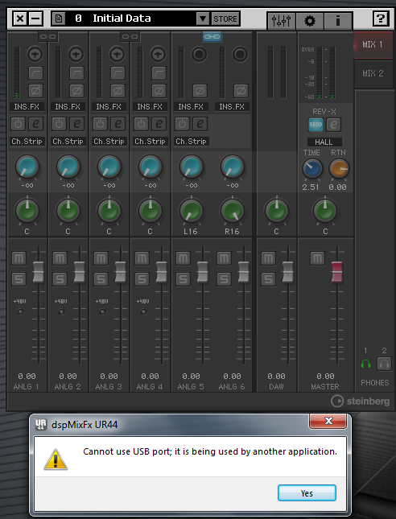This screenshot has width=396, height=519.
Task: Open Ch.Strip effect selector on ANLG 3
Action: [x=109, y=142]
